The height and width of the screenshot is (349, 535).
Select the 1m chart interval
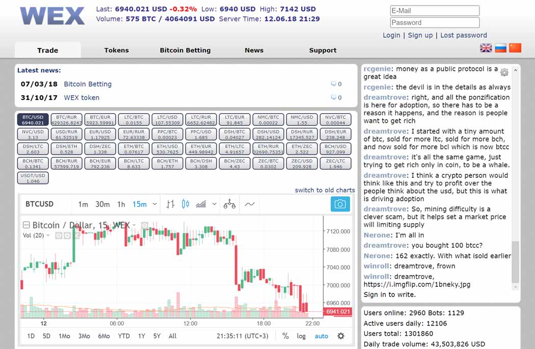tap(83, 204)
